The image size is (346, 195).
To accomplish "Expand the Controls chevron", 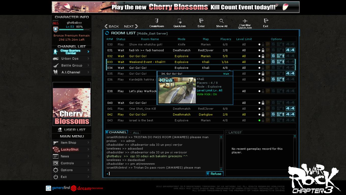I will pyautogui.click(x=88, y=163).
